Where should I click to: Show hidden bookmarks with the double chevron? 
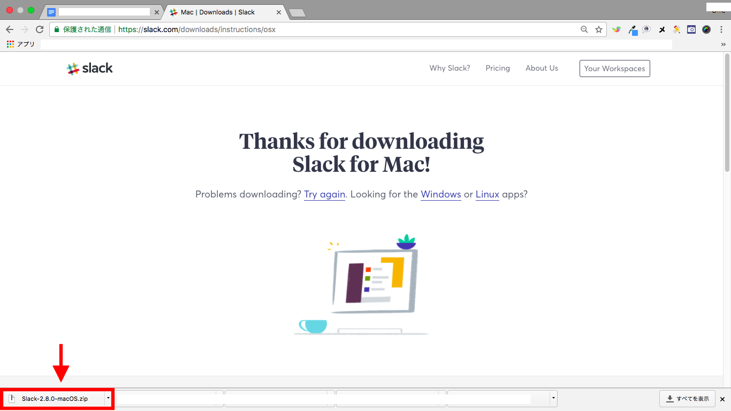click(724, 44)
